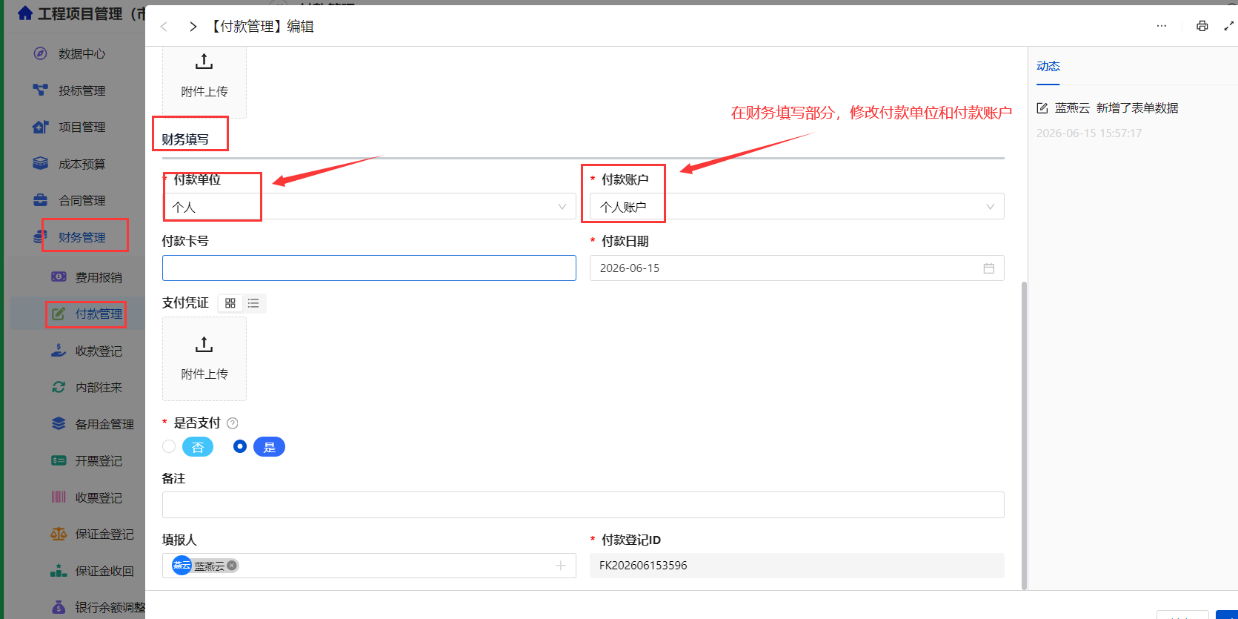The height and width of the screenshot is (619, 1238).
Task: Click the 付款卡号 input field
Action: (x=369, y=268)
